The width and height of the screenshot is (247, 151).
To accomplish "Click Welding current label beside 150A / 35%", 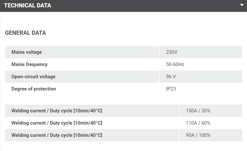I will [x=57, y=111].
